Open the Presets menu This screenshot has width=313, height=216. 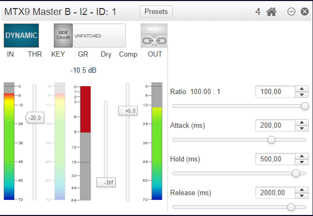pyautogui.click(x=156, y=12)
